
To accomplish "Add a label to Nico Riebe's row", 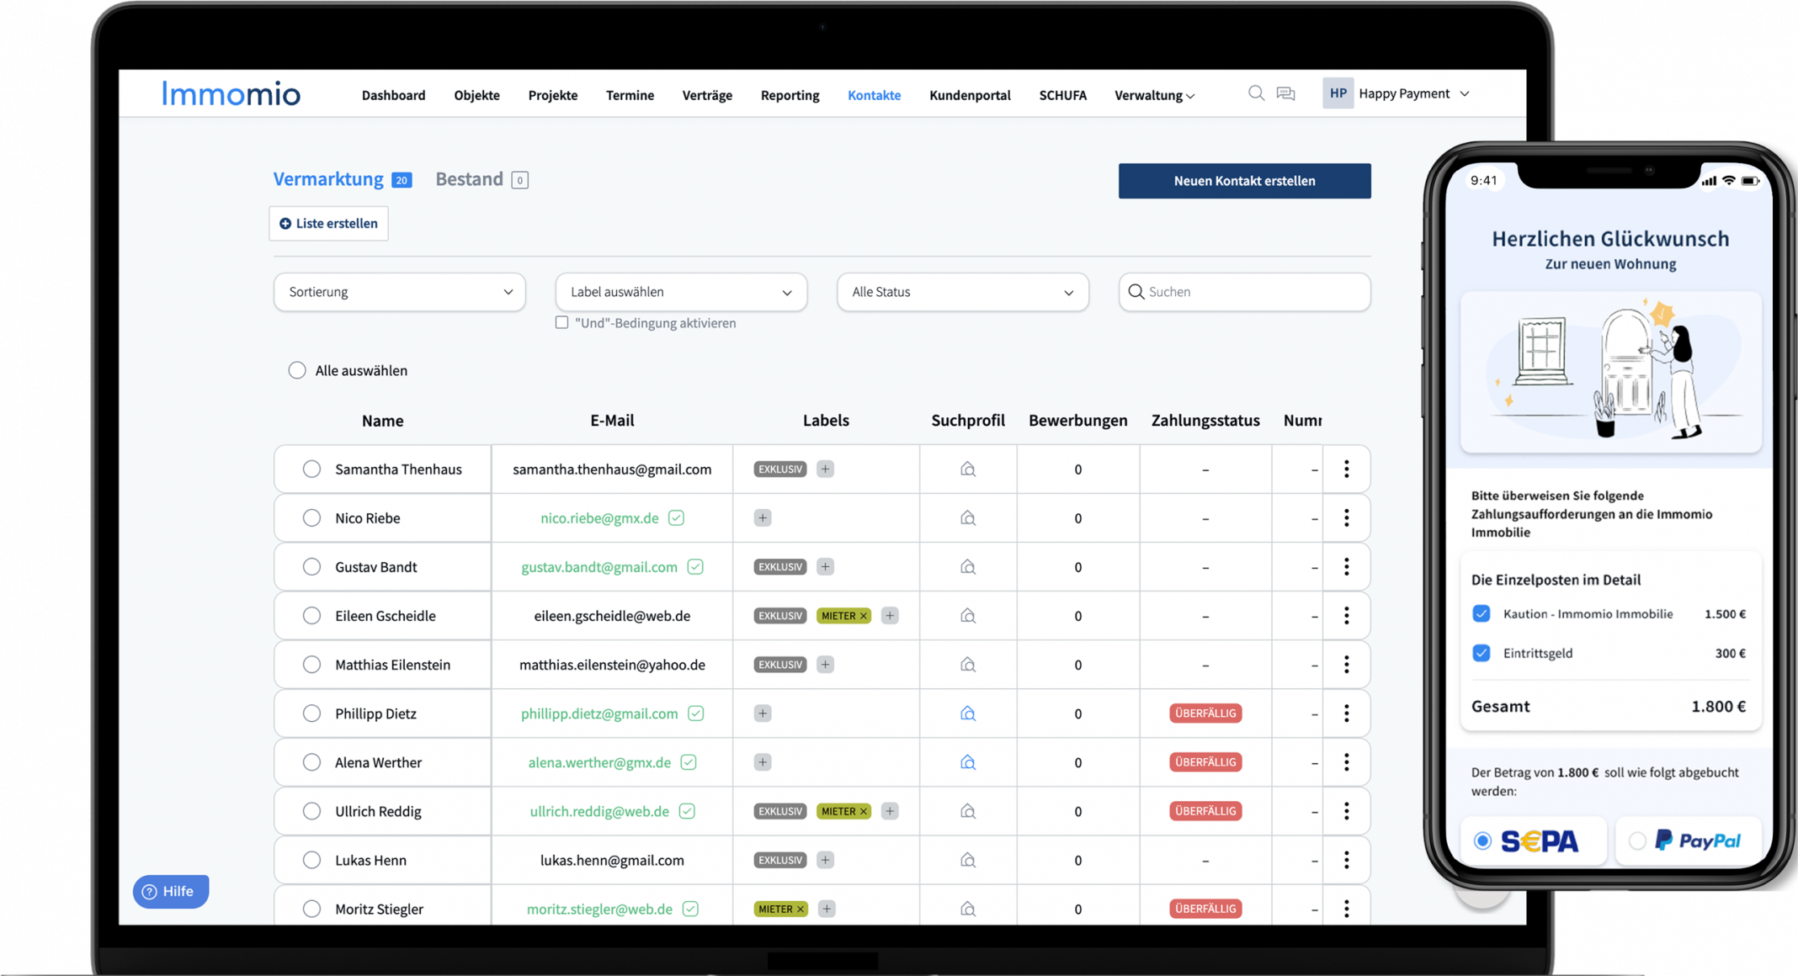I will (x=762, y=518).
